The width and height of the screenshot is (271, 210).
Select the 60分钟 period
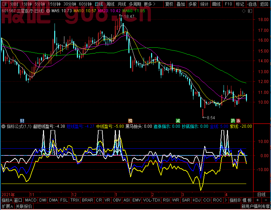click(85, 4)
